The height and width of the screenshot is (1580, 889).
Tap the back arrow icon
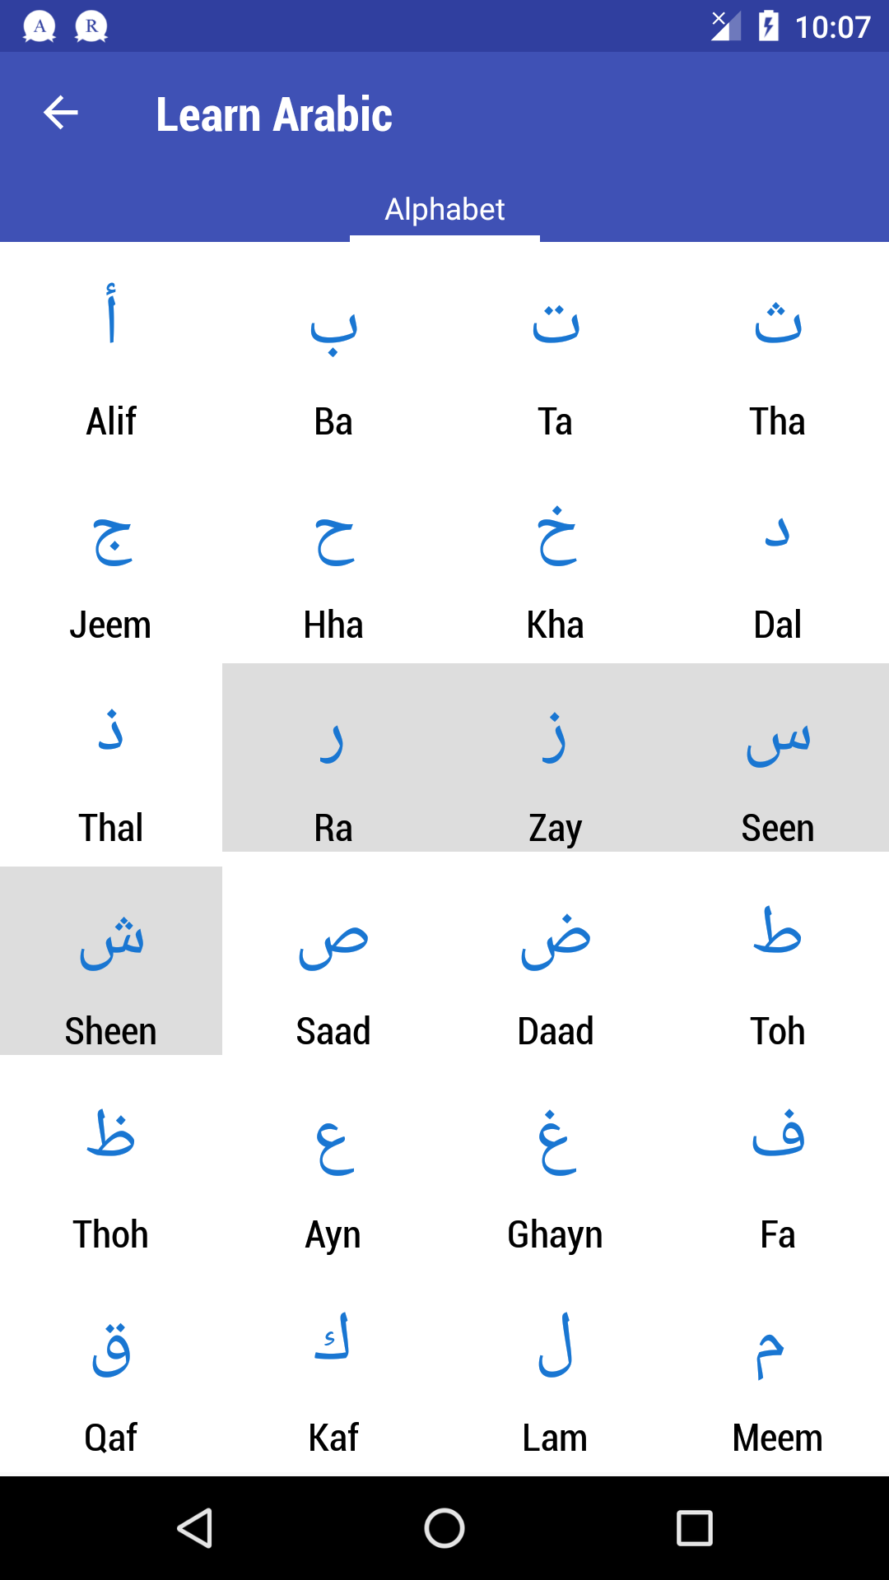(x=61, y=113)
